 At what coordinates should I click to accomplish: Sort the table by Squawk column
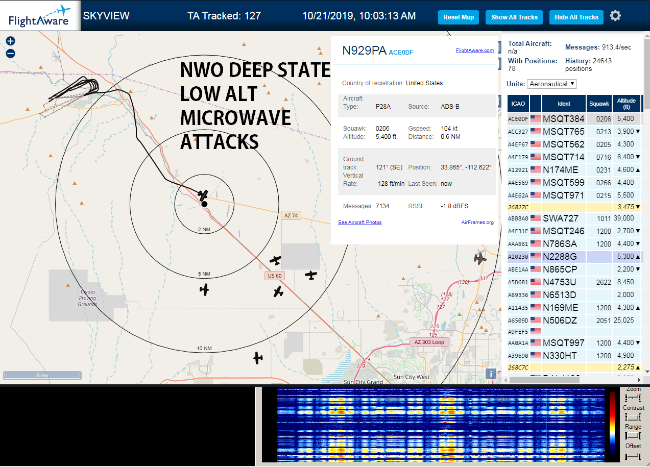(x=599, y=104)
